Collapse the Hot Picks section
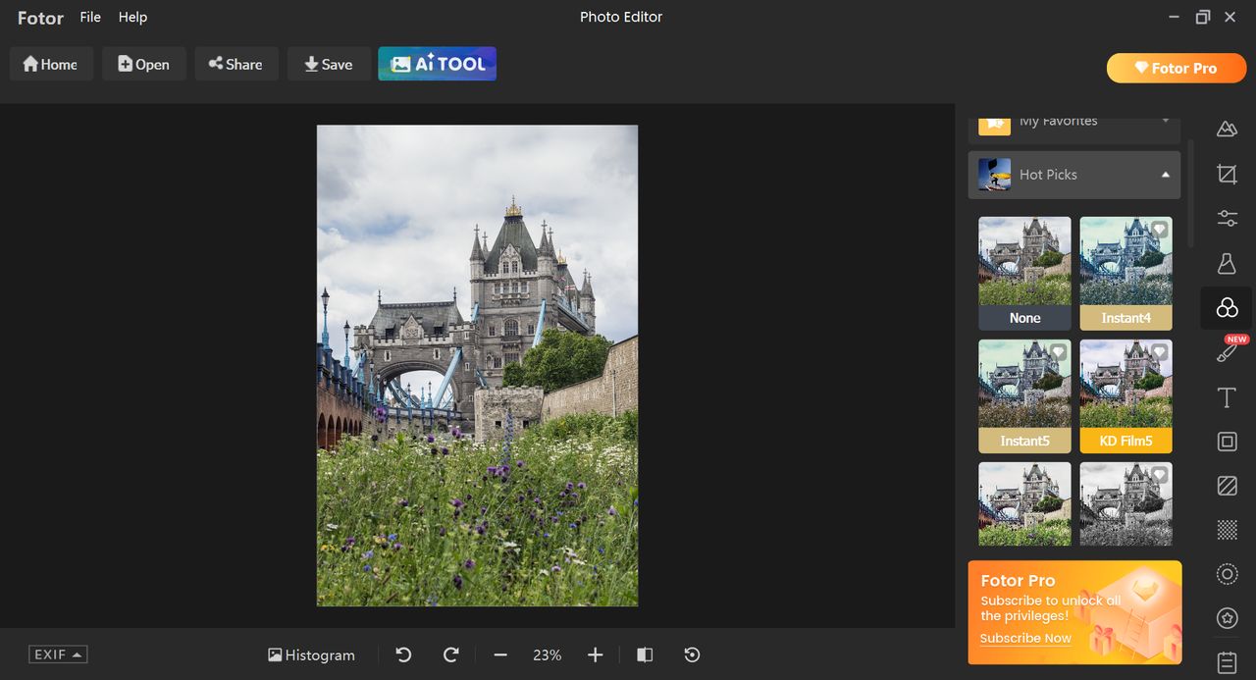The image size is (1256, 680). (1165, 175)
